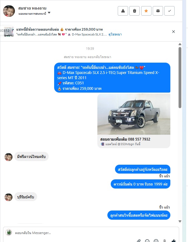Click the ad thumbnail in the banner
The image size is (188, 242).
(x=9, y=32)
